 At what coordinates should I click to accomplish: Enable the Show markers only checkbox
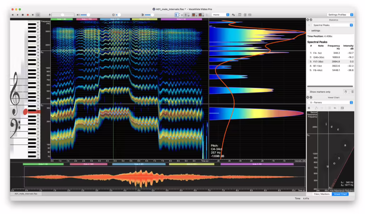308,92
